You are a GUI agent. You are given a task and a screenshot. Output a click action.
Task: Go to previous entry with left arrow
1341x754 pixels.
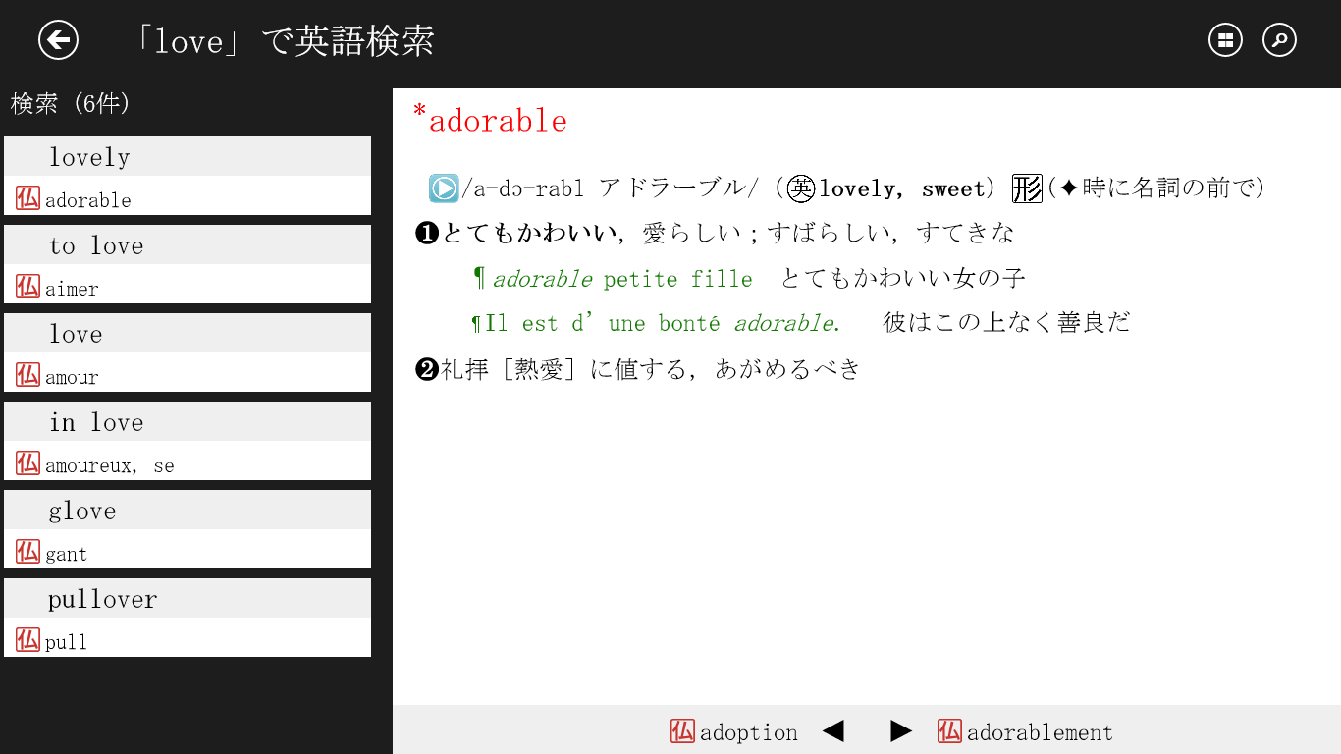[833, 730]
